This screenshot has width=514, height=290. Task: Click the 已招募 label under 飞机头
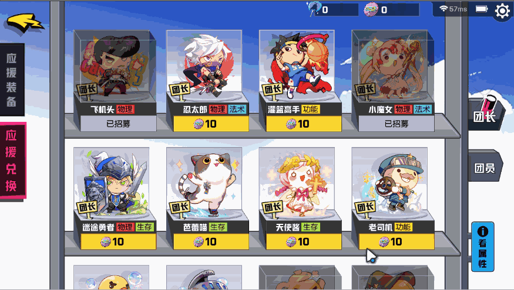(118, 124)
